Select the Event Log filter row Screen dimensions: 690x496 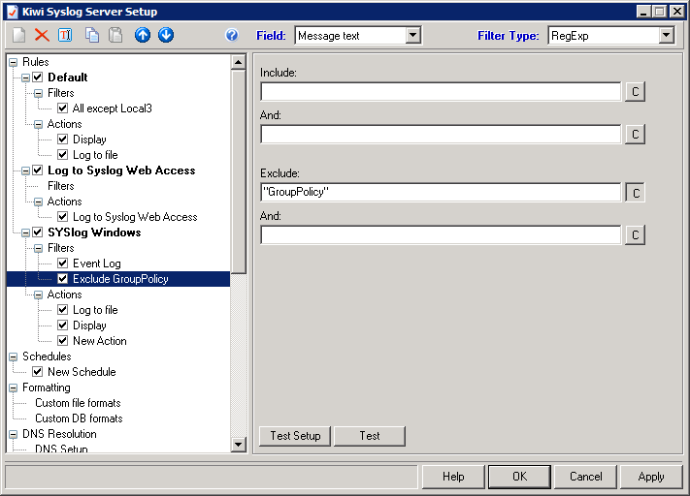click(x=97, y=263)
